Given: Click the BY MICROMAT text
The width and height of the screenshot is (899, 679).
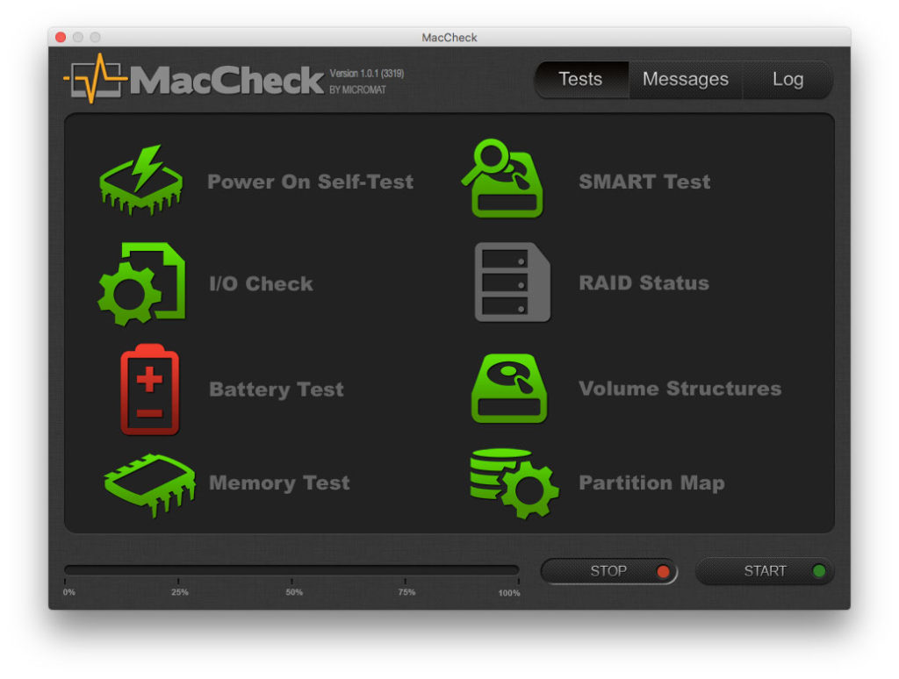Looking at the screenshot, I should 358,90.
